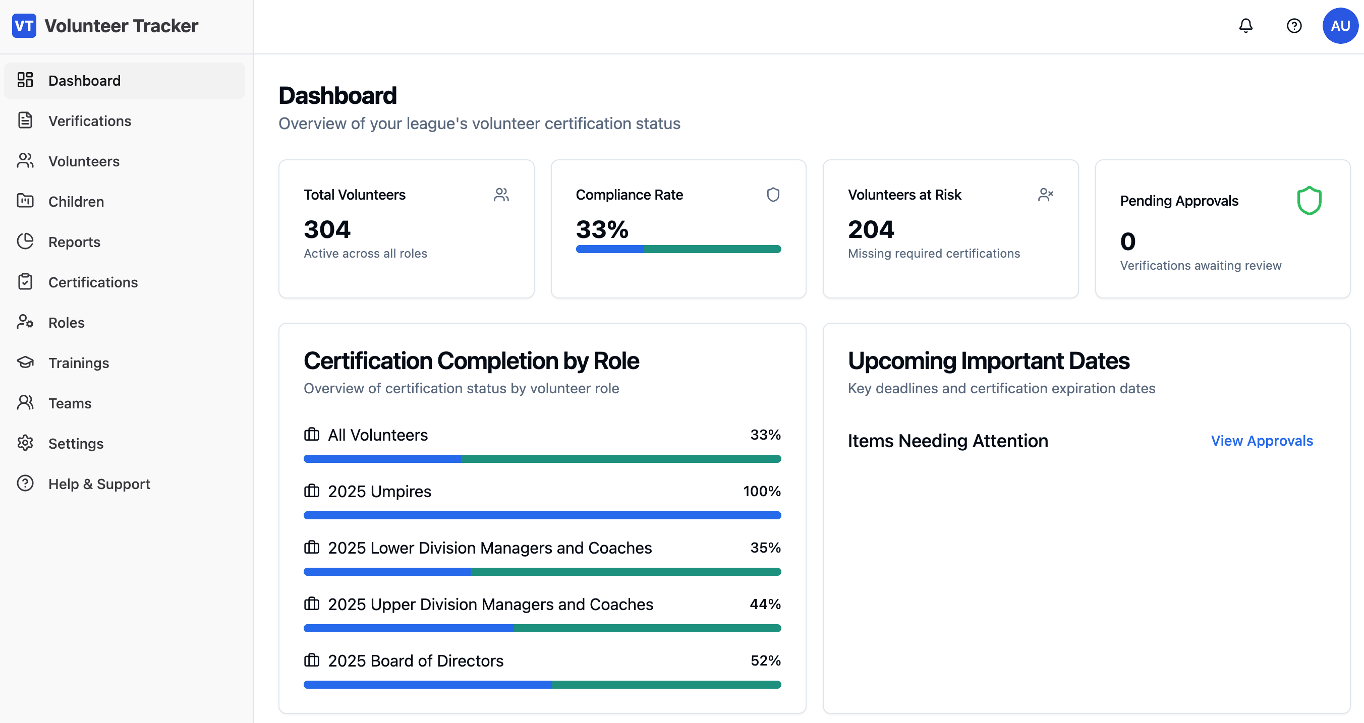The width and height of the screenshot is (1364, 723).
Task: Click the Compliance Rate progress bar
Action: pyautogui.click(x=678, y=249)
